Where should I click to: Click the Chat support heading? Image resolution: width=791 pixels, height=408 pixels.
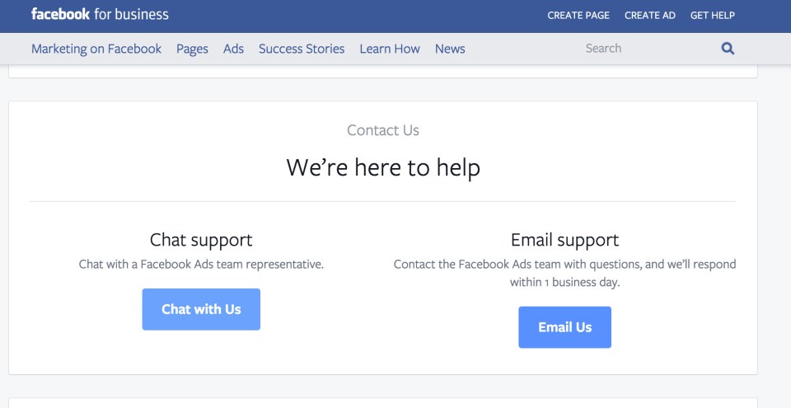pyautogui.click(x=201, y=240)
